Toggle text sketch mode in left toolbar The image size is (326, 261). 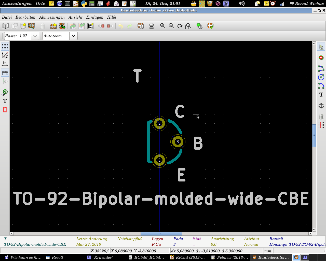pyautogui.click(x=5, y=101)
